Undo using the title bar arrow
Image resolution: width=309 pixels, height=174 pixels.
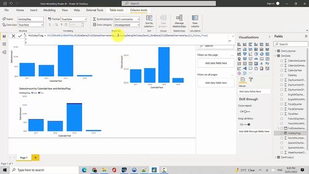(x=11, y=3)
